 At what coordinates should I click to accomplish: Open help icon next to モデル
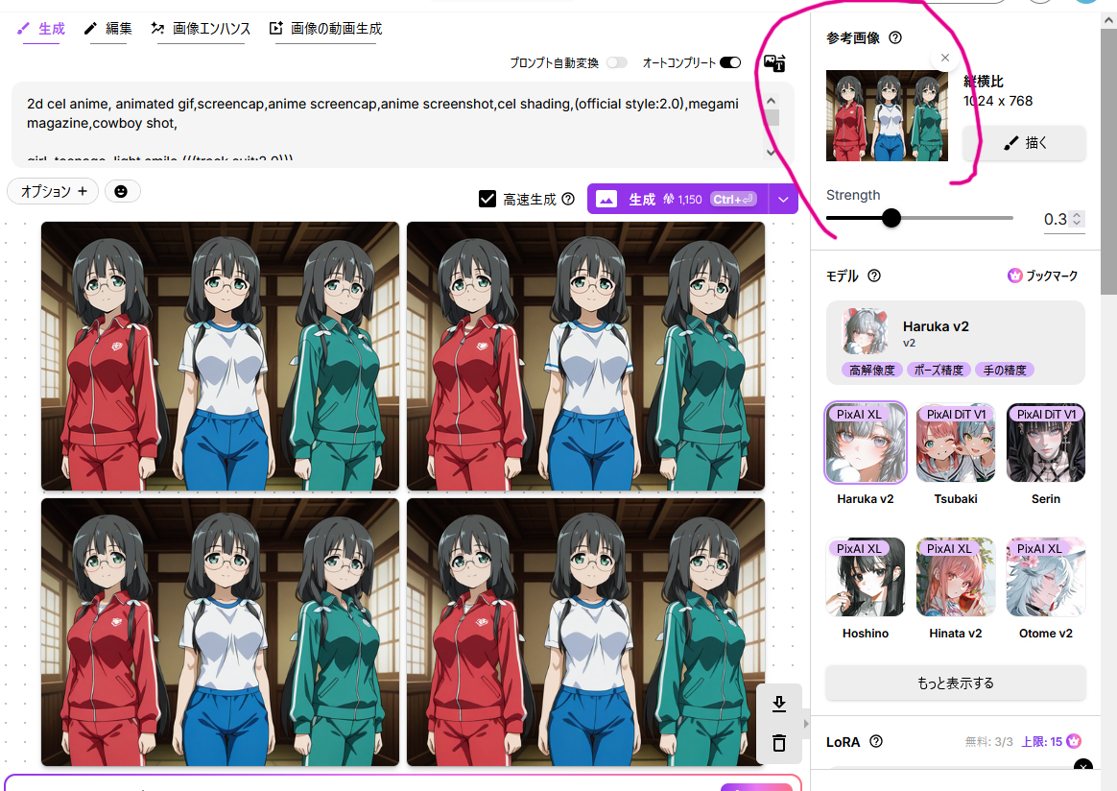tap(874, 276)
